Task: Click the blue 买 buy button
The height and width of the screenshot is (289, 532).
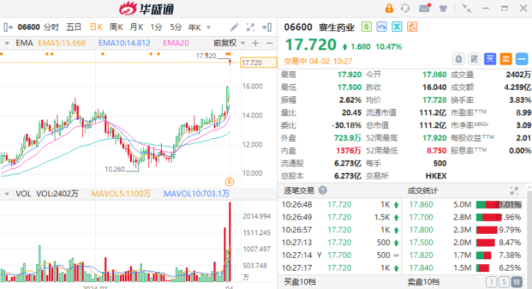Action: click(x=490, y=59)
